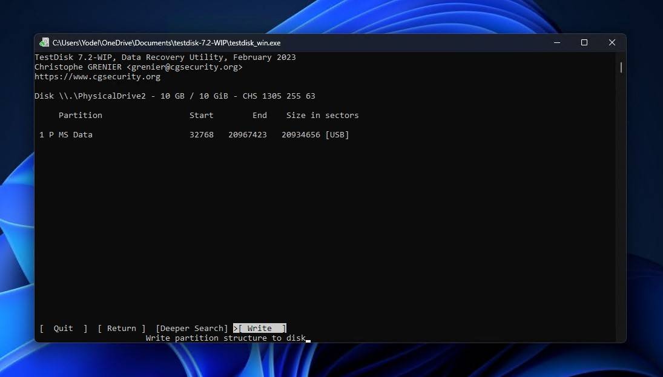Click the Partition column header
Viewport: 663px width, 377px height.
click(x=81, y=116)
